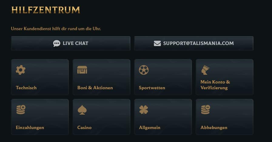Click the speech bubble chat icon
Screen dimensions: 272x142
[57, 43]
